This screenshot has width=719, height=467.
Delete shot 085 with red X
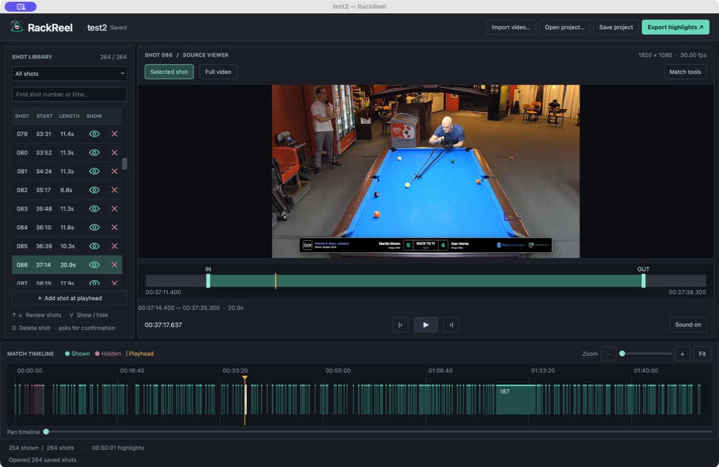tap(114, 246)
